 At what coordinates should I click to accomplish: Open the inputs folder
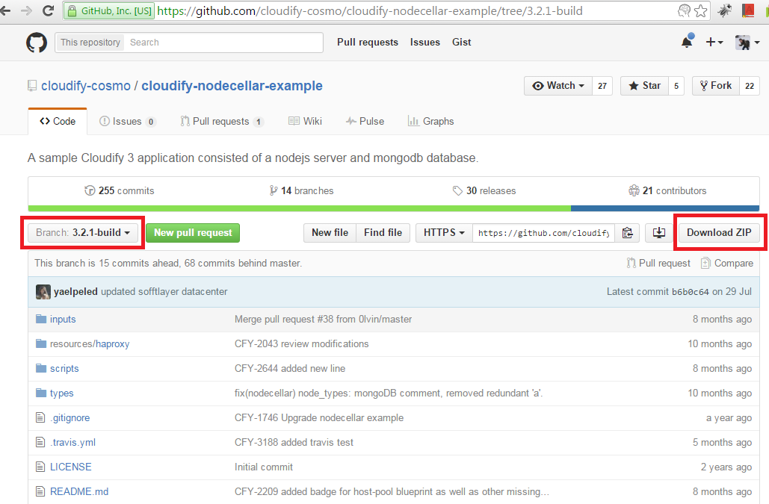coord(63,320)
